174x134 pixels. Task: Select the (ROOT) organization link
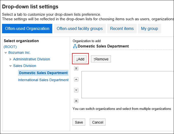10,47
